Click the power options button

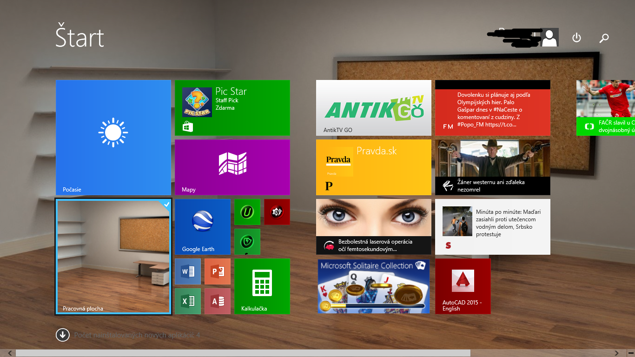[x=576, y=38]
